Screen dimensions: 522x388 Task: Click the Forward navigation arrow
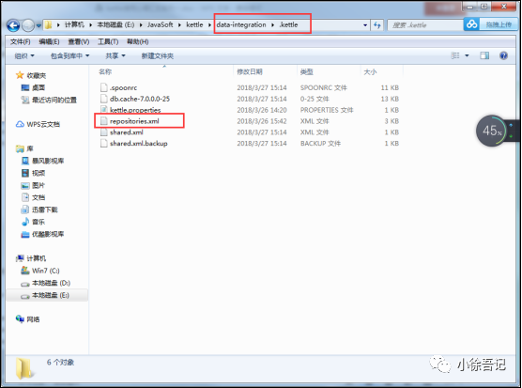point(28,25)
